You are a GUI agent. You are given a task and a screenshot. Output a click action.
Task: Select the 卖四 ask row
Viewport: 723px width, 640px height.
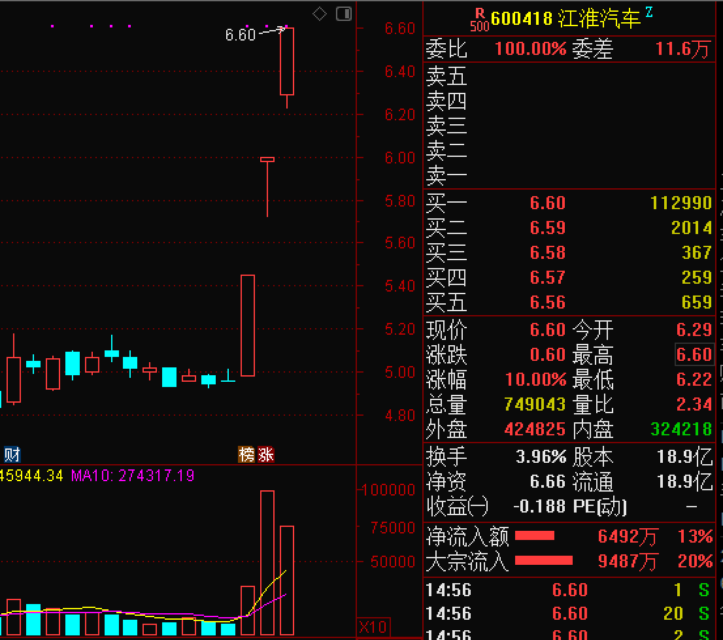pyautogui.click(x=569, y=101)
